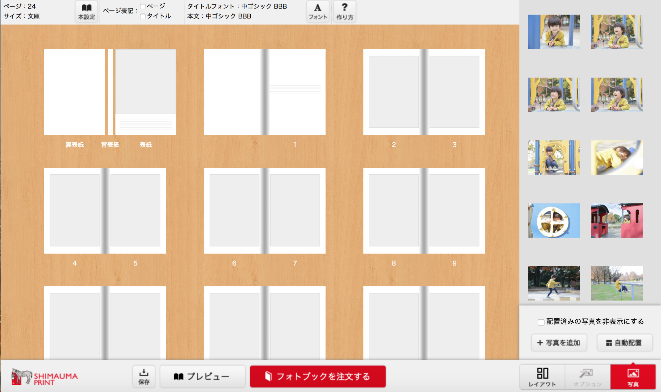Select thumbnail of boy beside blue wall
The width and height of the screenshot is (661, 392).
[554, 32]
